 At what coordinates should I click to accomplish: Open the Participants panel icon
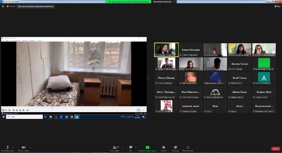(115, 147)
